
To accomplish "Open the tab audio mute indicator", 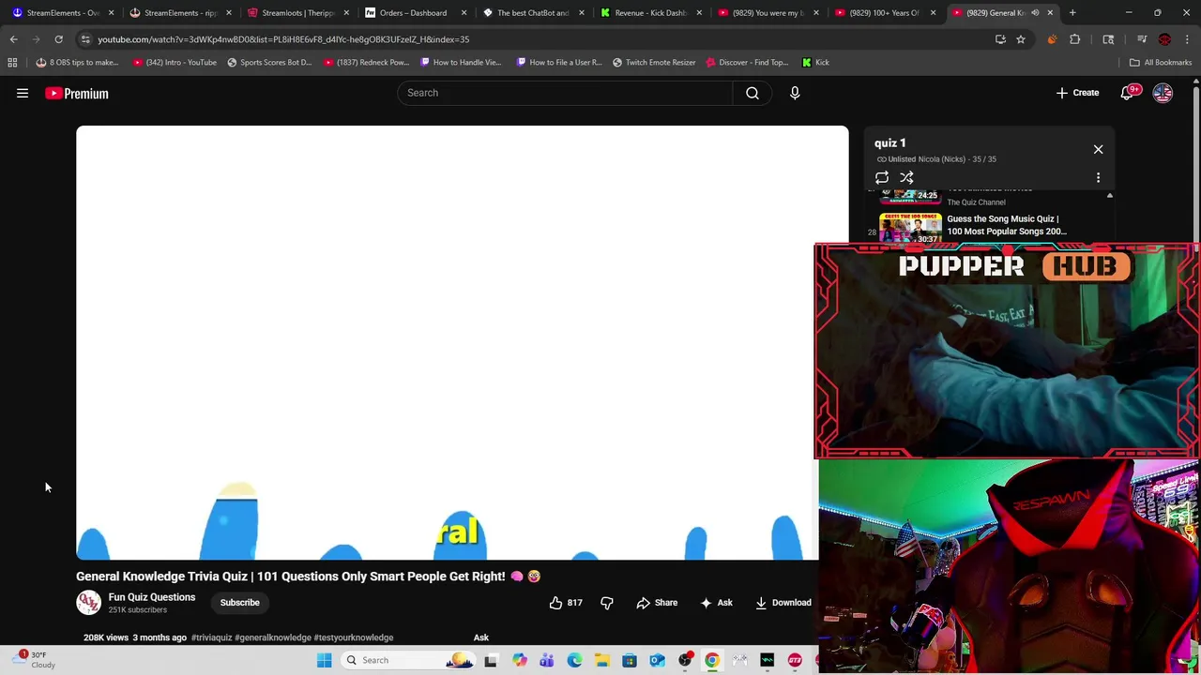I will 1035,13.
